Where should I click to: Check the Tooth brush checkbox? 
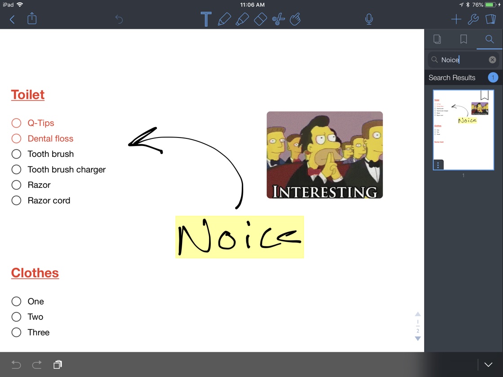(x=16, y=154)
